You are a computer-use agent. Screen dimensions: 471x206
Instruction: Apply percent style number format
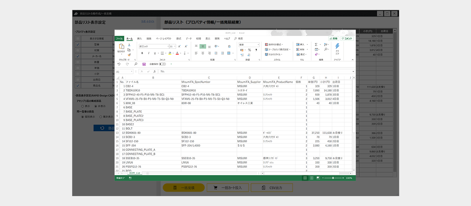pos(249,50)
